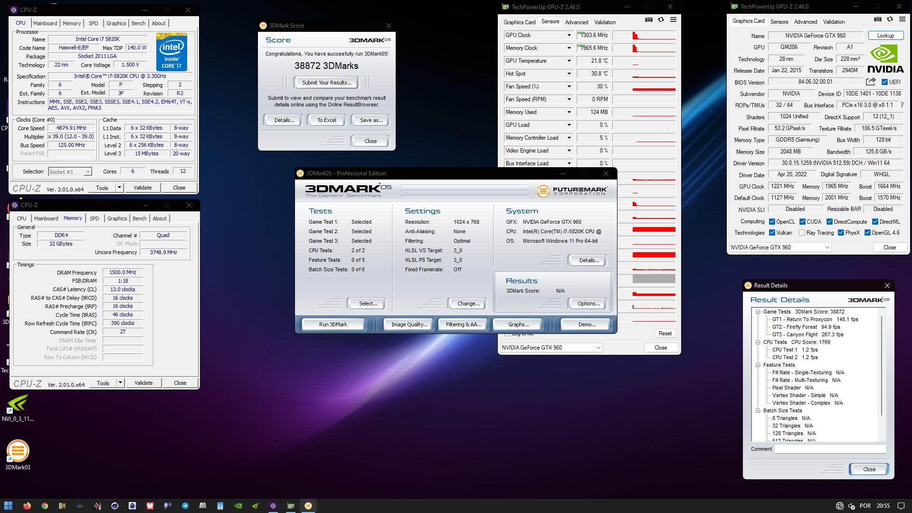
Task: Click refresh icon in GPU-Z Sensors window
Action: [661, 19]
